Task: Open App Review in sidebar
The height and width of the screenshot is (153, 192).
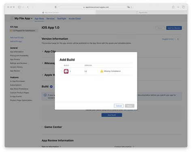Action: (x=15, y=71)
